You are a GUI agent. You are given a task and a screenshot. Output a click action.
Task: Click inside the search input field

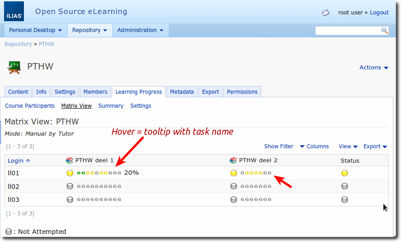pos(348,31)
